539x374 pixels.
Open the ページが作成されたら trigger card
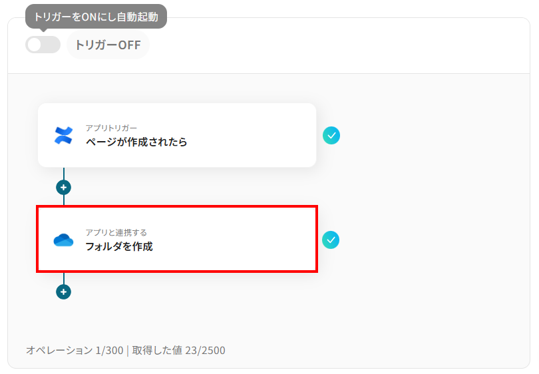(x=177, y=135)
